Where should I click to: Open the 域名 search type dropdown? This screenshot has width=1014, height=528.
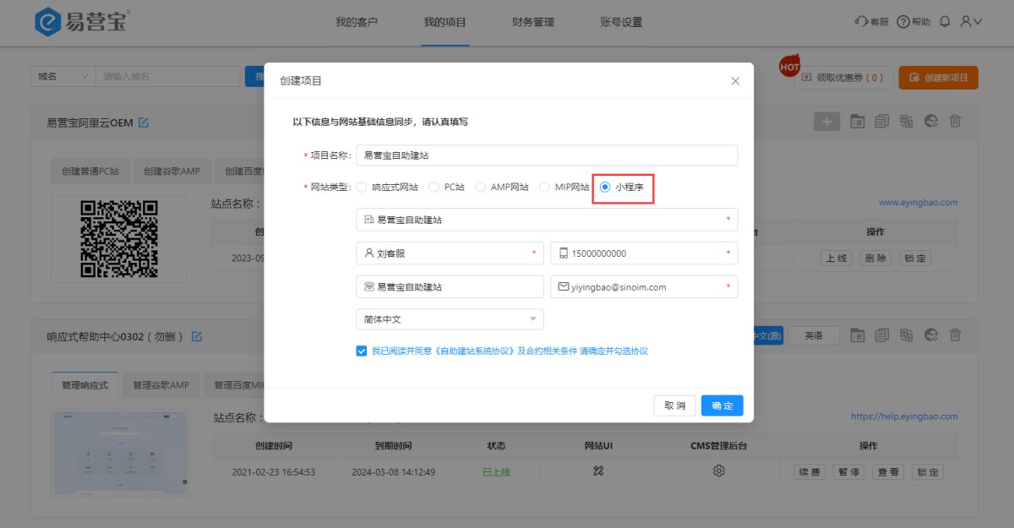63,77
